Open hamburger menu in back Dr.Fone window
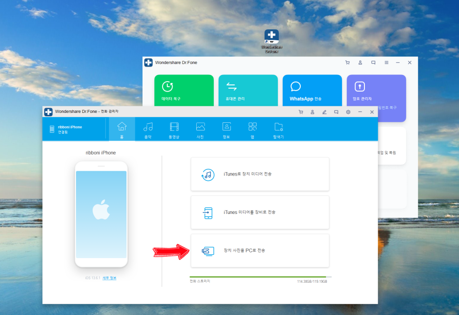The image size is (459, 315). [x=386, y=63]
